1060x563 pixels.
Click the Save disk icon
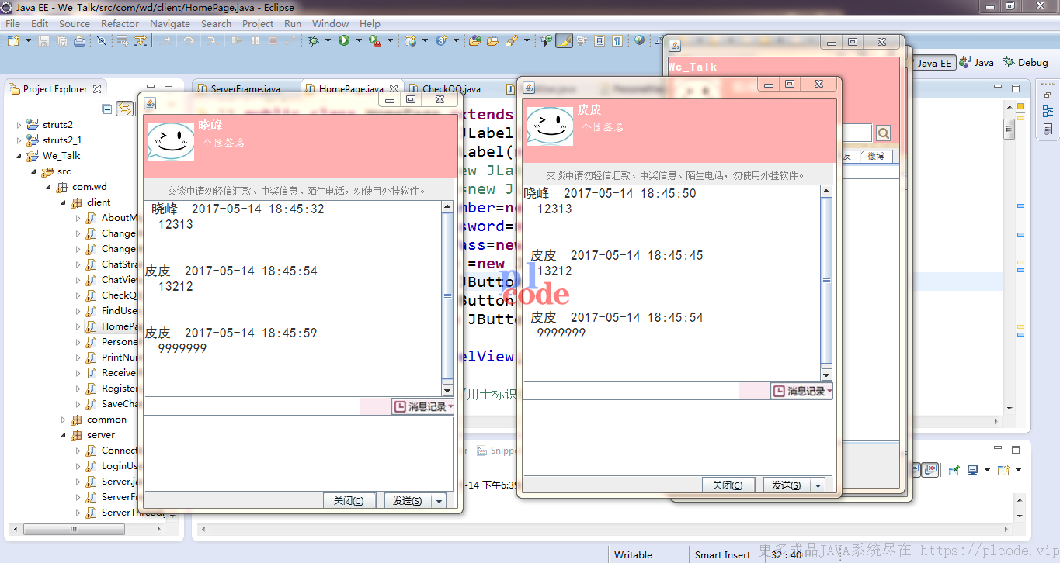tap(43, 40)
